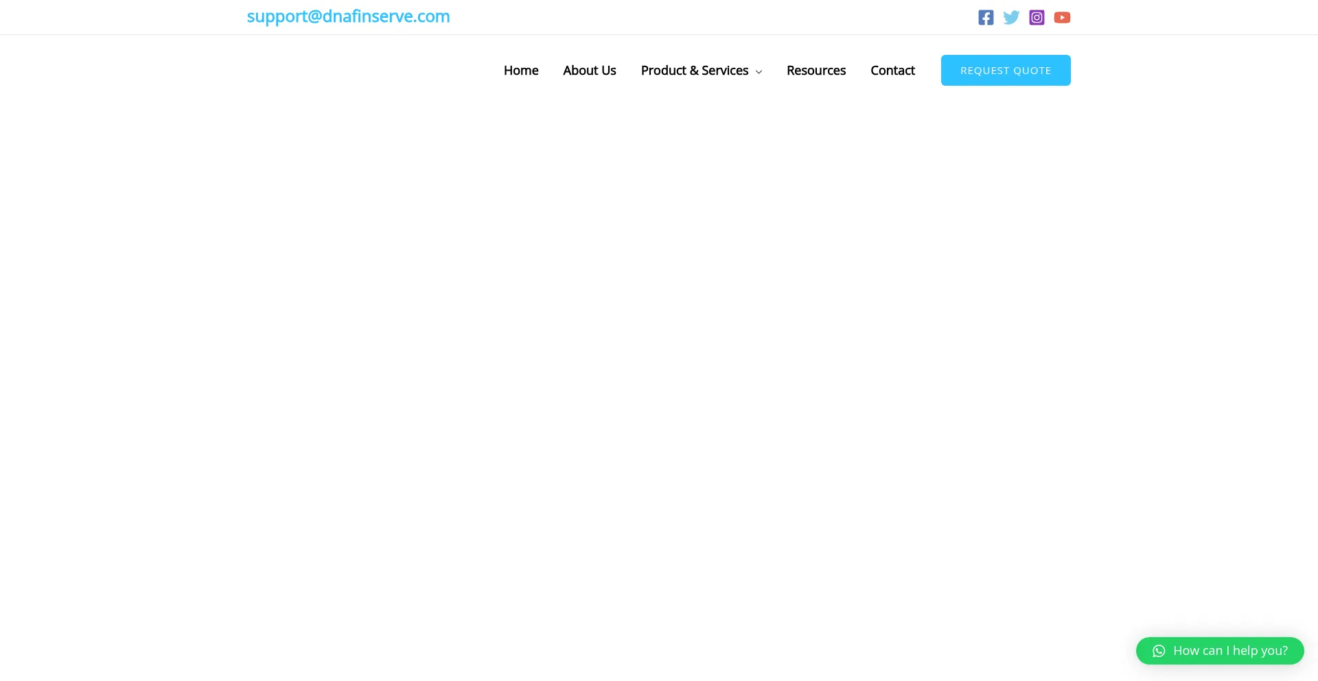1318x681 pixels.
Task: Click the YouTube play-button icon
Action: tap(1062, 17)
